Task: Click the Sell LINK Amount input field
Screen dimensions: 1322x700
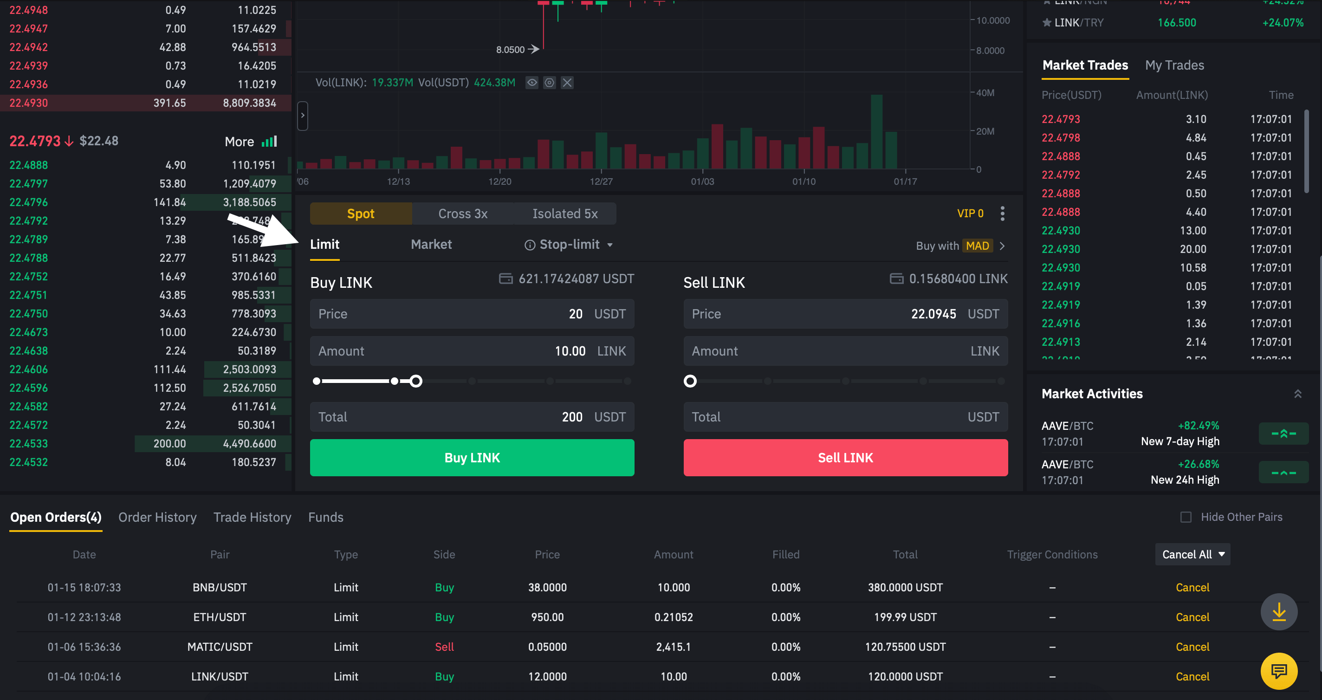Action: (x=845, y=351)
